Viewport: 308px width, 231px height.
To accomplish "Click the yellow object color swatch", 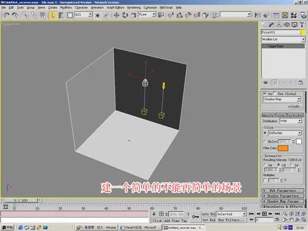I will point(303,32).
